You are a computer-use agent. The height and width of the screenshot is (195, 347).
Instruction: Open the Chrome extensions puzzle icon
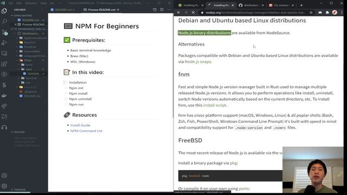pos(327,12)
